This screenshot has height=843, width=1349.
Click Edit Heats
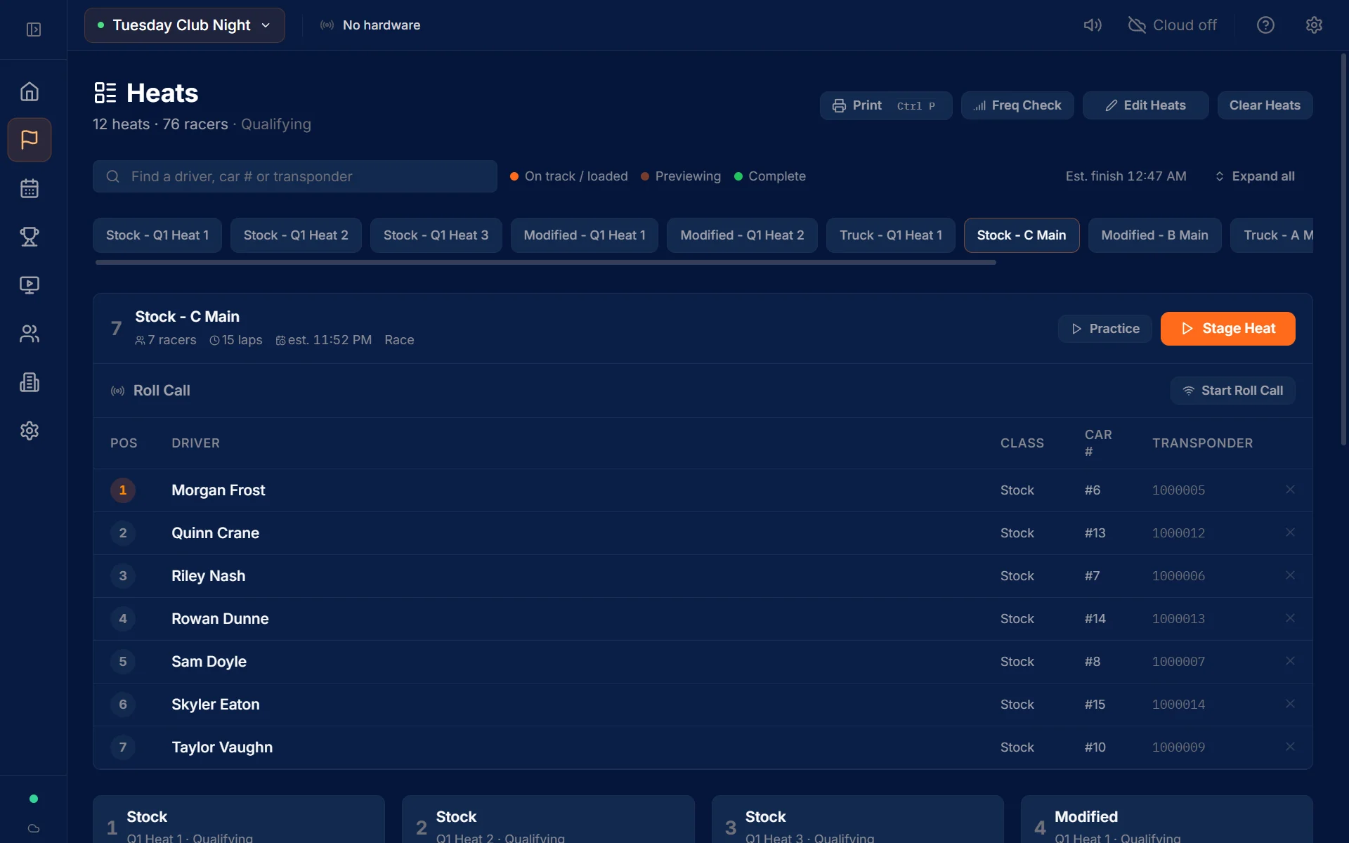(1145, 105)
